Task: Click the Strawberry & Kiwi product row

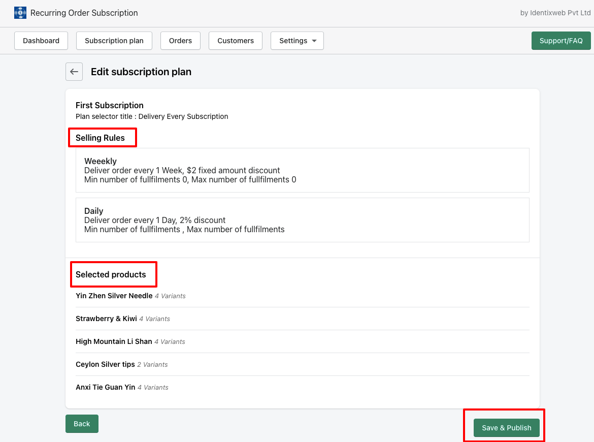Action: pyautogui.click(x=302, y=319)
